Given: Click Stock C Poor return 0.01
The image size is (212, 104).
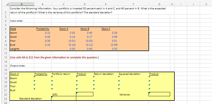Looking at the screenshot, I should 115,41.
